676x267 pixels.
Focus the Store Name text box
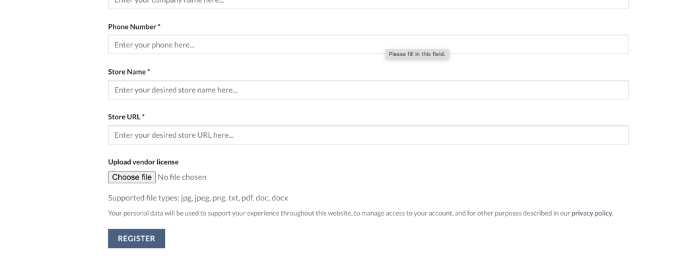[x=368, y=90]
